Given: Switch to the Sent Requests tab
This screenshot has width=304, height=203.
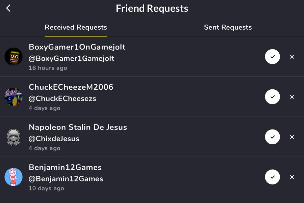Looking at the screenshot, I should coord(228,27).
